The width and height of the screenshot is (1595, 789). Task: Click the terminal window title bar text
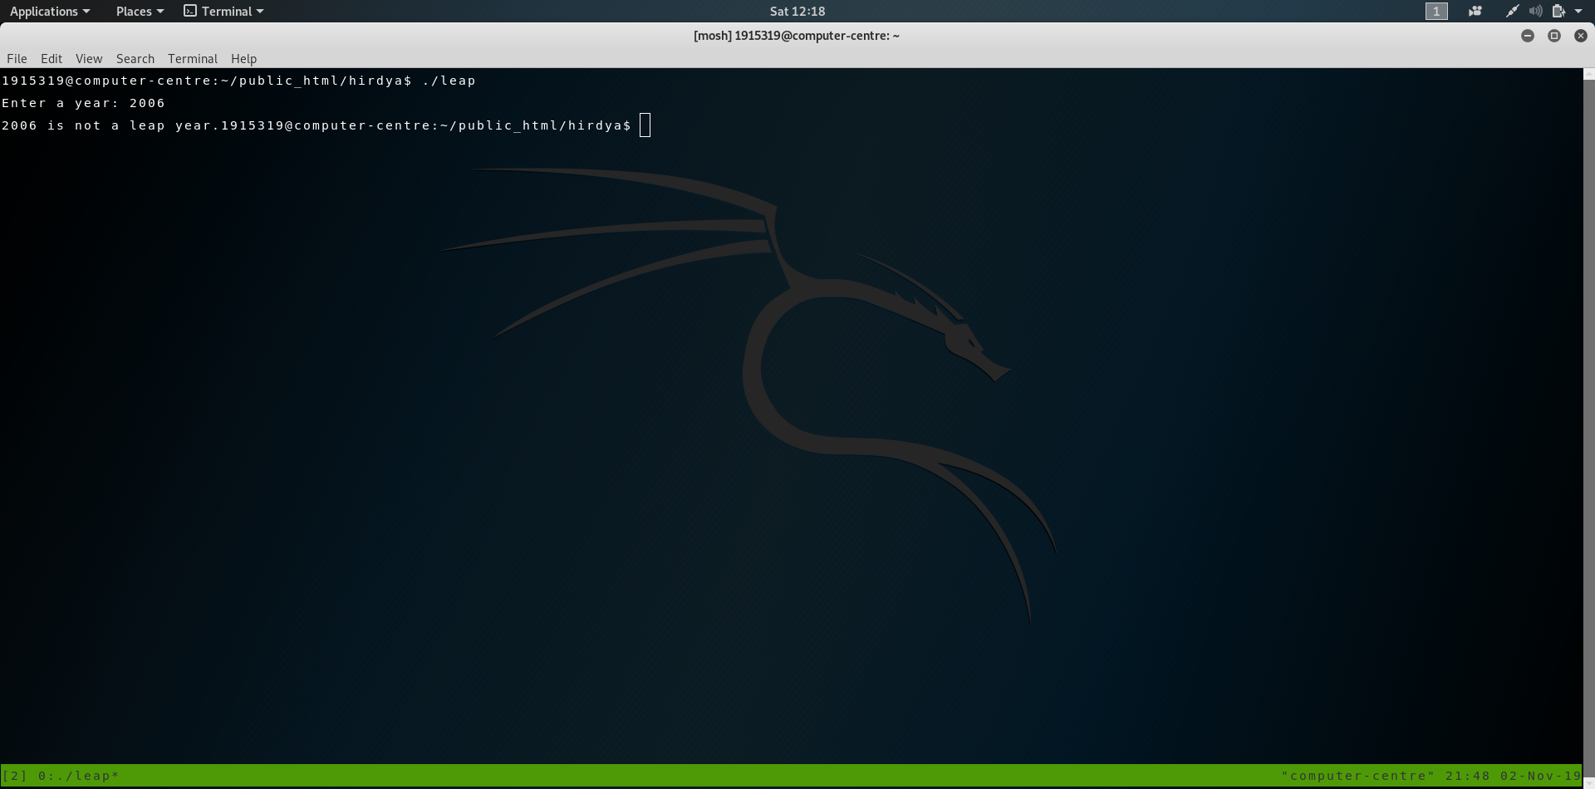(797, 36)
